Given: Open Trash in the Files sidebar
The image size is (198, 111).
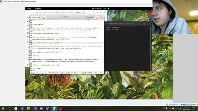Looking at the screenshot, I should pos(28,37).
